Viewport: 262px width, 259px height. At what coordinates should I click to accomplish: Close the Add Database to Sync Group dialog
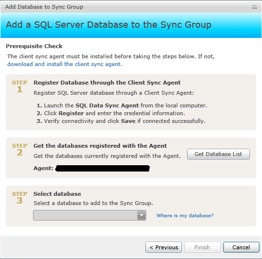point(254,7)
